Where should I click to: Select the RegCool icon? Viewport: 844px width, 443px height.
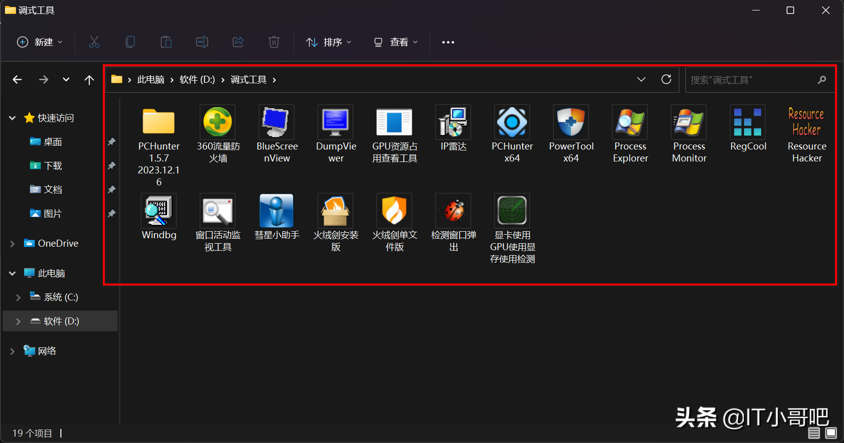point(748,123)
